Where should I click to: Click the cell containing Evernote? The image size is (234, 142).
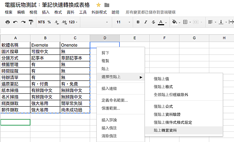click(x=45, y=45)
